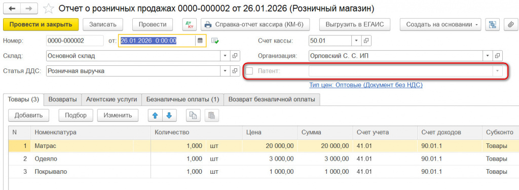Click the 1 000,00 price cell of Покрывало

270,172
